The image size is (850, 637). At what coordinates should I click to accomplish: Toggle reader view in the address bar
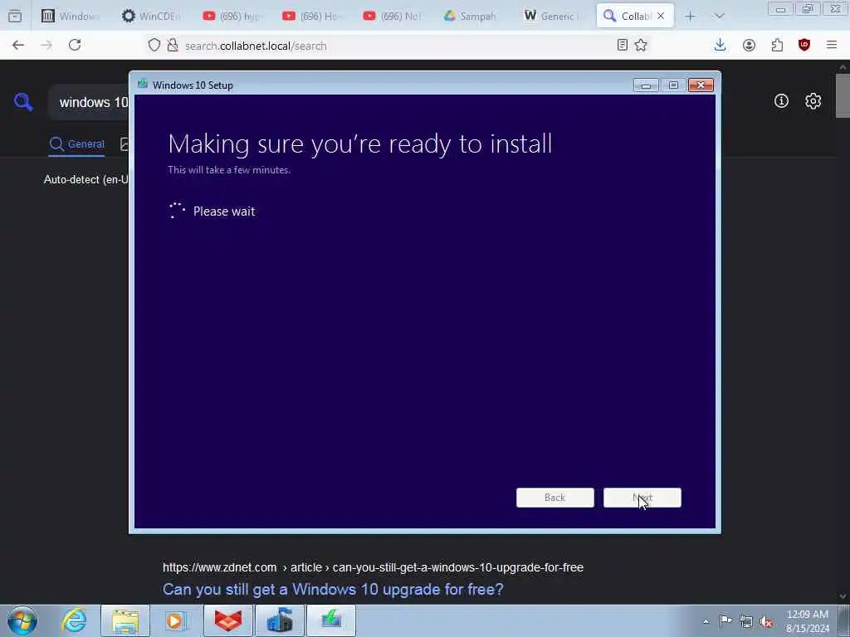(623, 45)
